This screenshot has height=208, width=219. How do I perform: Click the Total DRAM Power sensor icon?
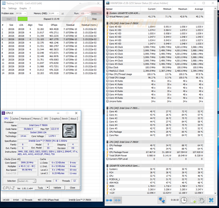[107, 156]
